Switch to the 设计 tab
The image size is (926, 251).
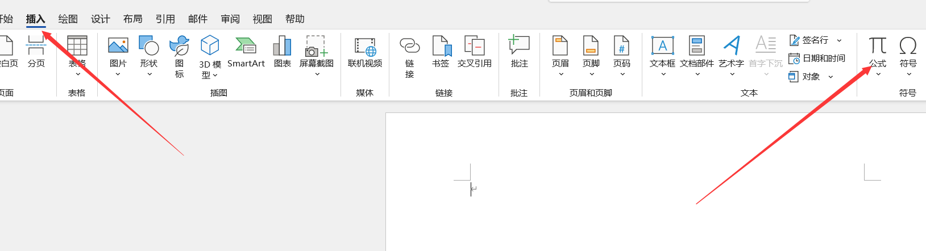point(100,19)
